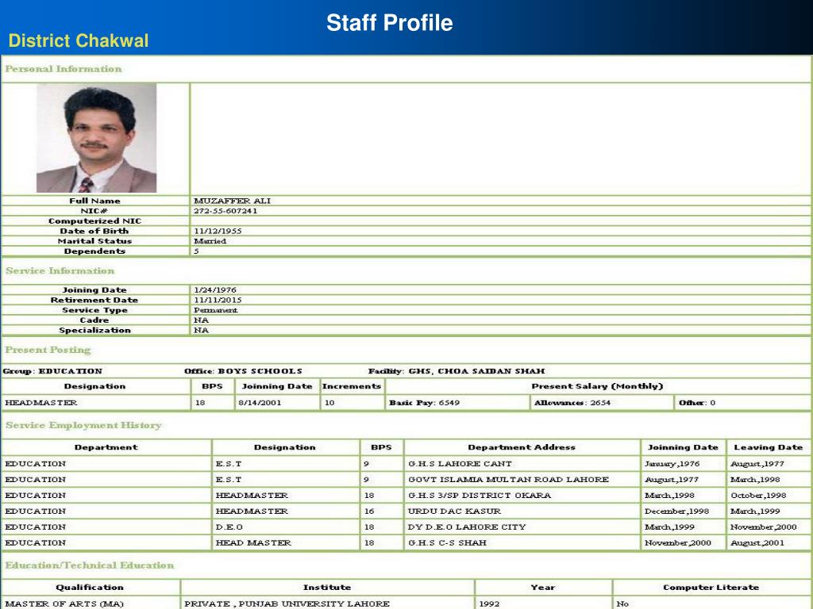Click leaving date 'October,1998' cell
813x609 pixels.
[x=769, y=496]
